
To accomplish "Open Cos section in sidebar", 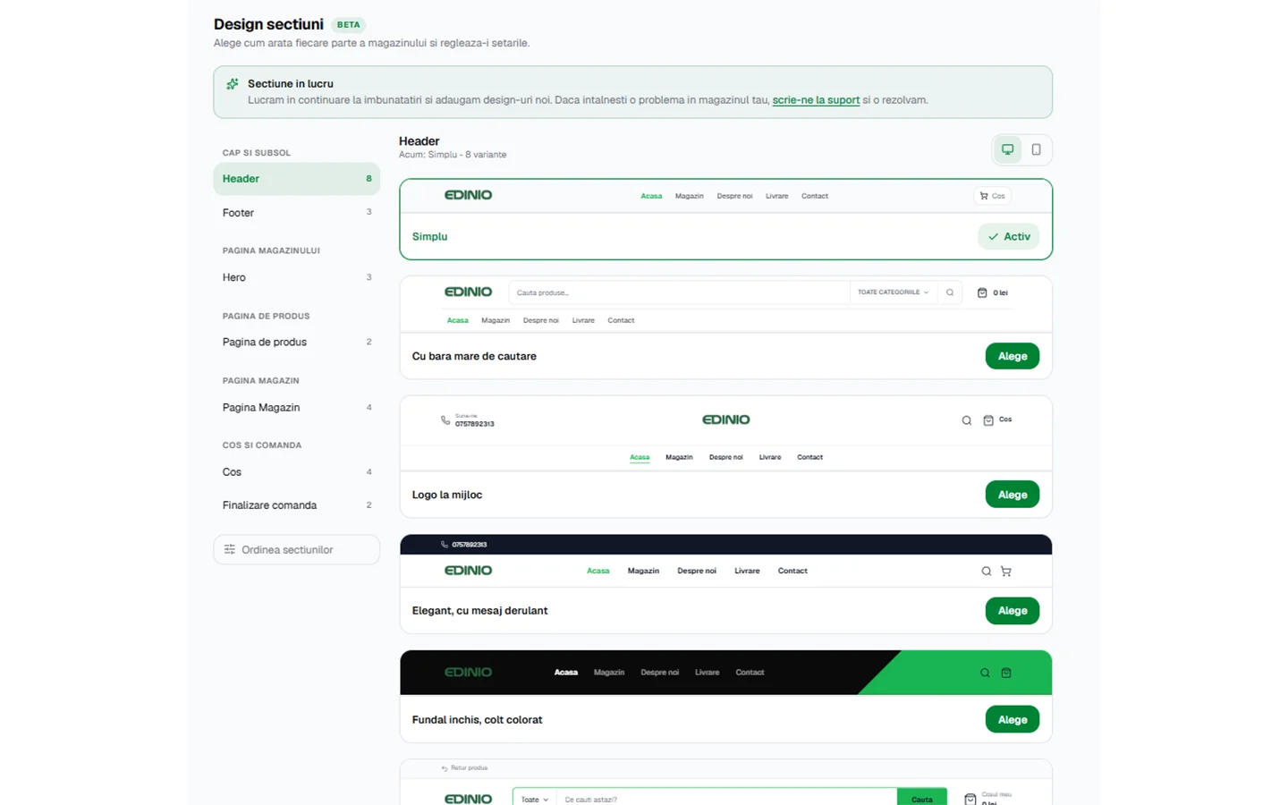I will (x=296, y=471).
